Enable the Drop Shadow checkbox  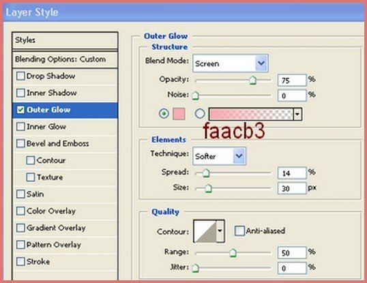[x=20, y=76]
